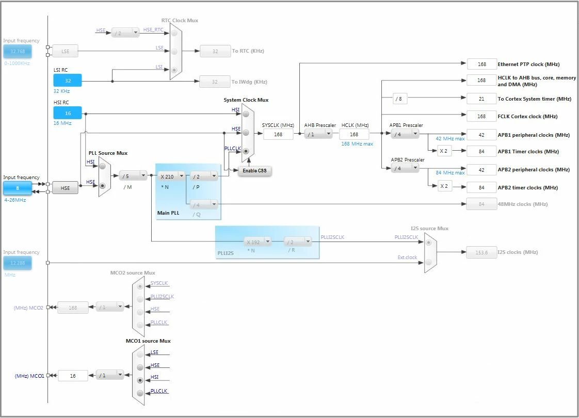Click the '42 MHz max' APB1 label
Viewport: 579px width, 418px height.
[450, 138]
